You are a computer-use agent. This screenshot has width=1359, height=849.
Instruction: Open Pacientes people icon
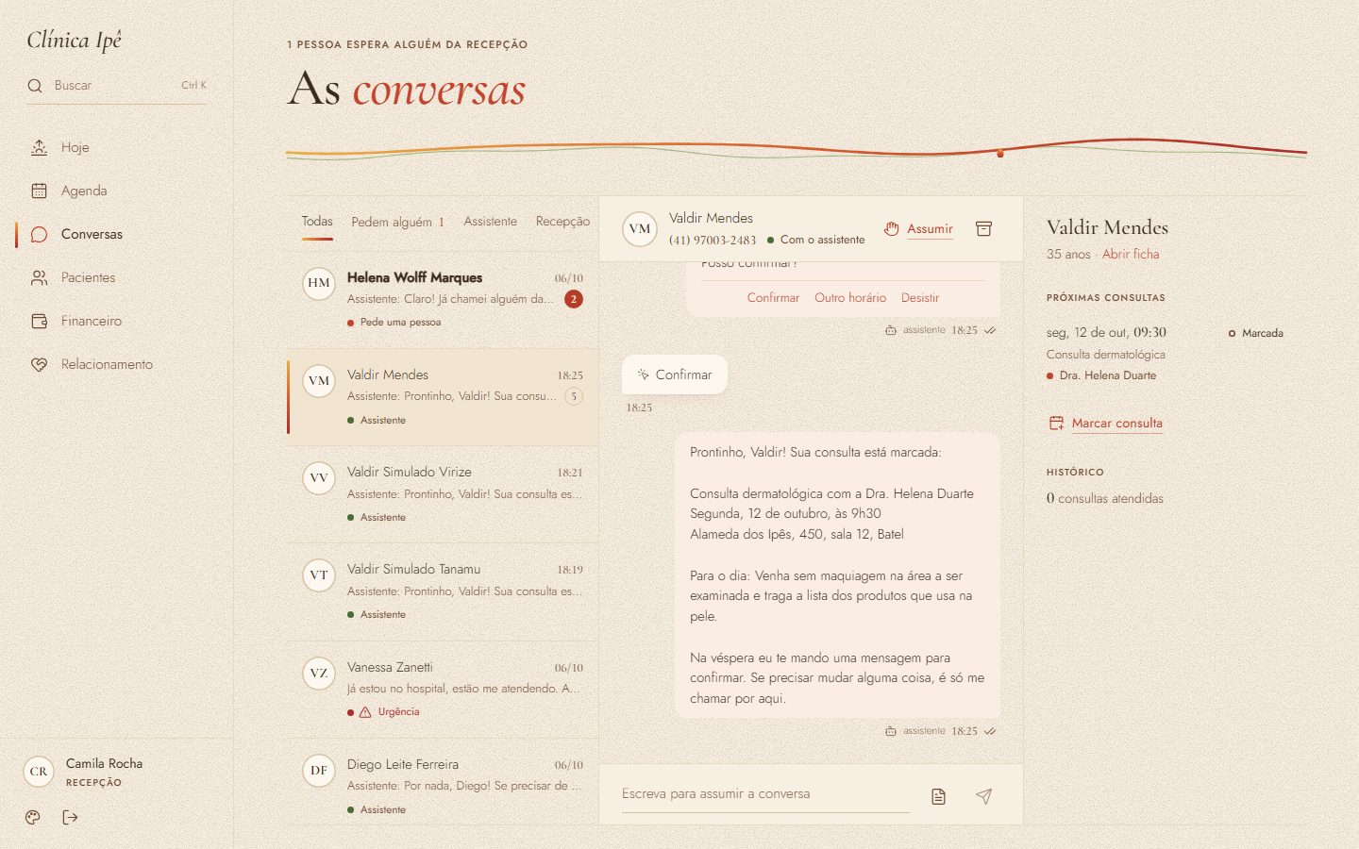click(39, 277)
